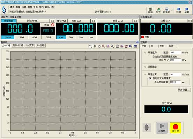
Task: Click the crosshair cursor tool in curve toolbar
Action: point(95,46)
